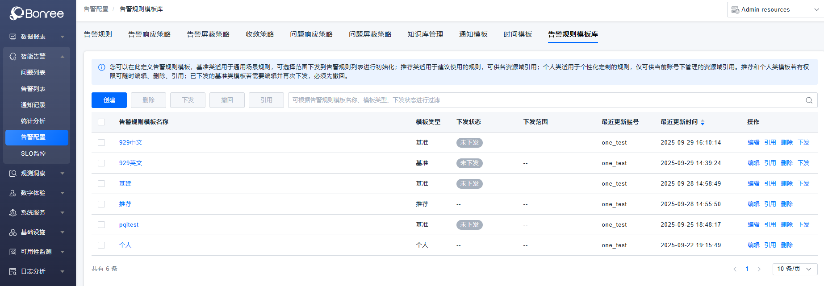
Task: Select the checkbox for pqltest row
Action: 101,225
